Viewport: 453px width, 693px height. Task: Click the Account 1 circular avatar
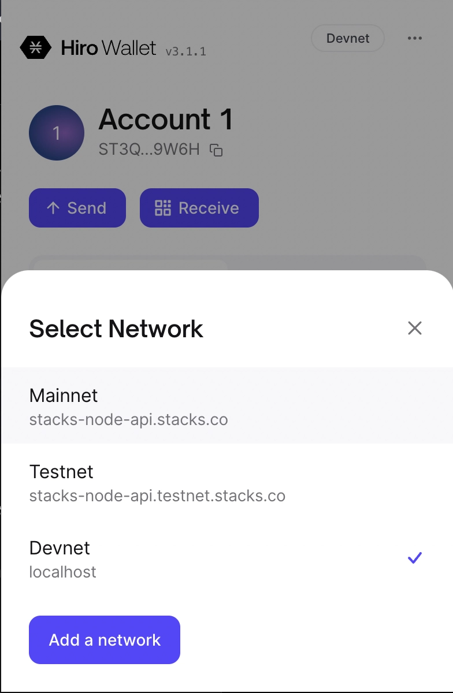[x=57, y=133]
